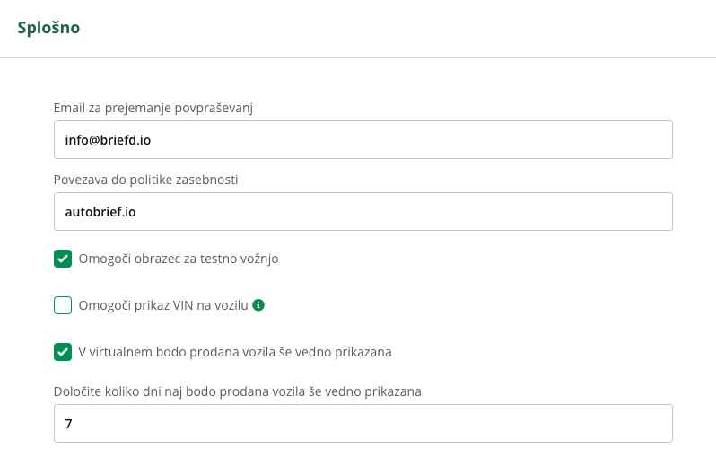Viewport: 716px width, 475px height.
Task: Open the VIN display info icon
Action: coord(258,305)
